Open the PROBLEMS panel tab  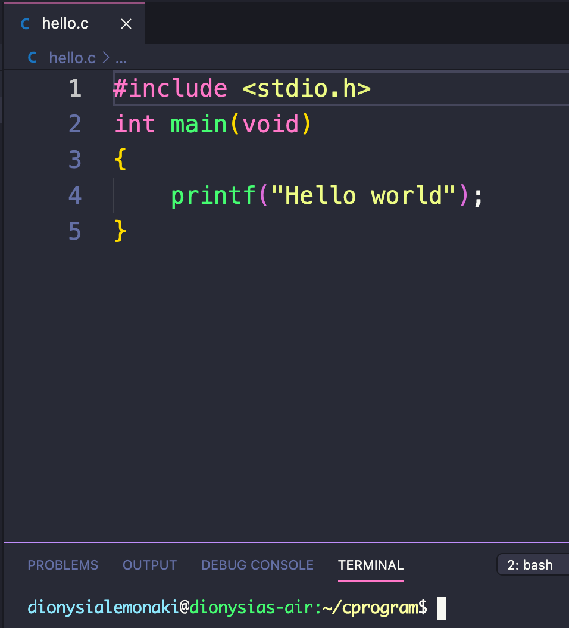[x=62, y=565]
